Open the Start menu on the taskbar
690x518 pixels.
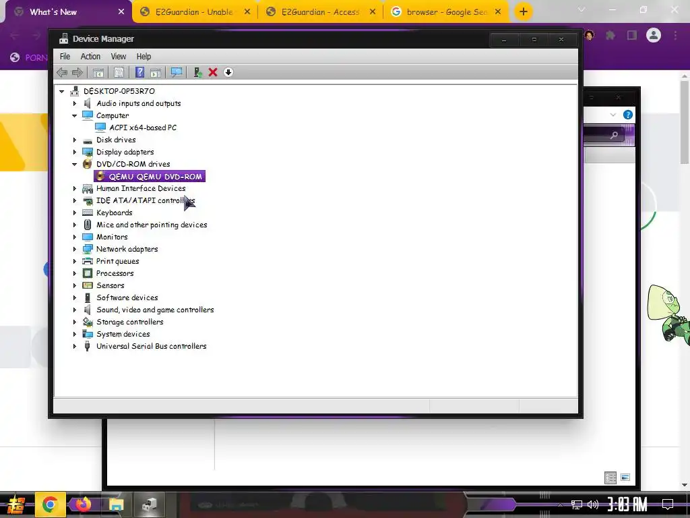[x=16, y=505]
